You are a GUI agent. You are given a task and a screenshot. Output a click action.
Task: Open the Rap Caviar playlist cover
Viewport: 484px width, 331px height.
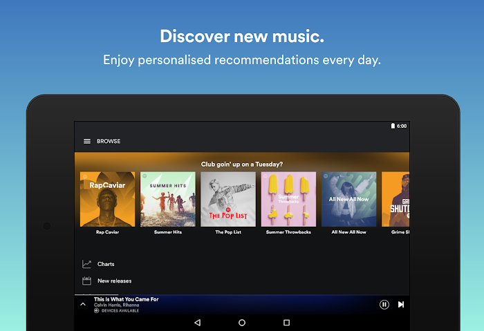click(107, 199)
